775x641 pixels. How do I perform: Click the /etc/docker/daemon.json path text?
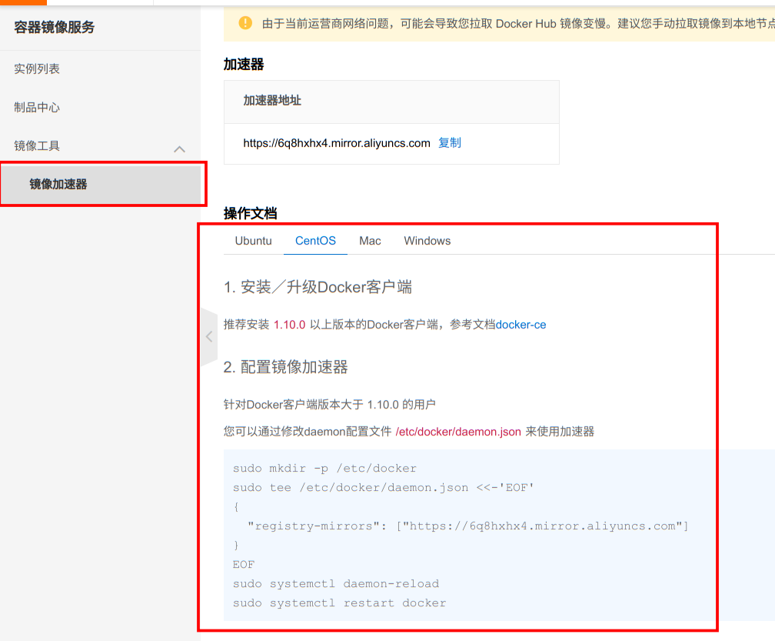coord(458,432)
